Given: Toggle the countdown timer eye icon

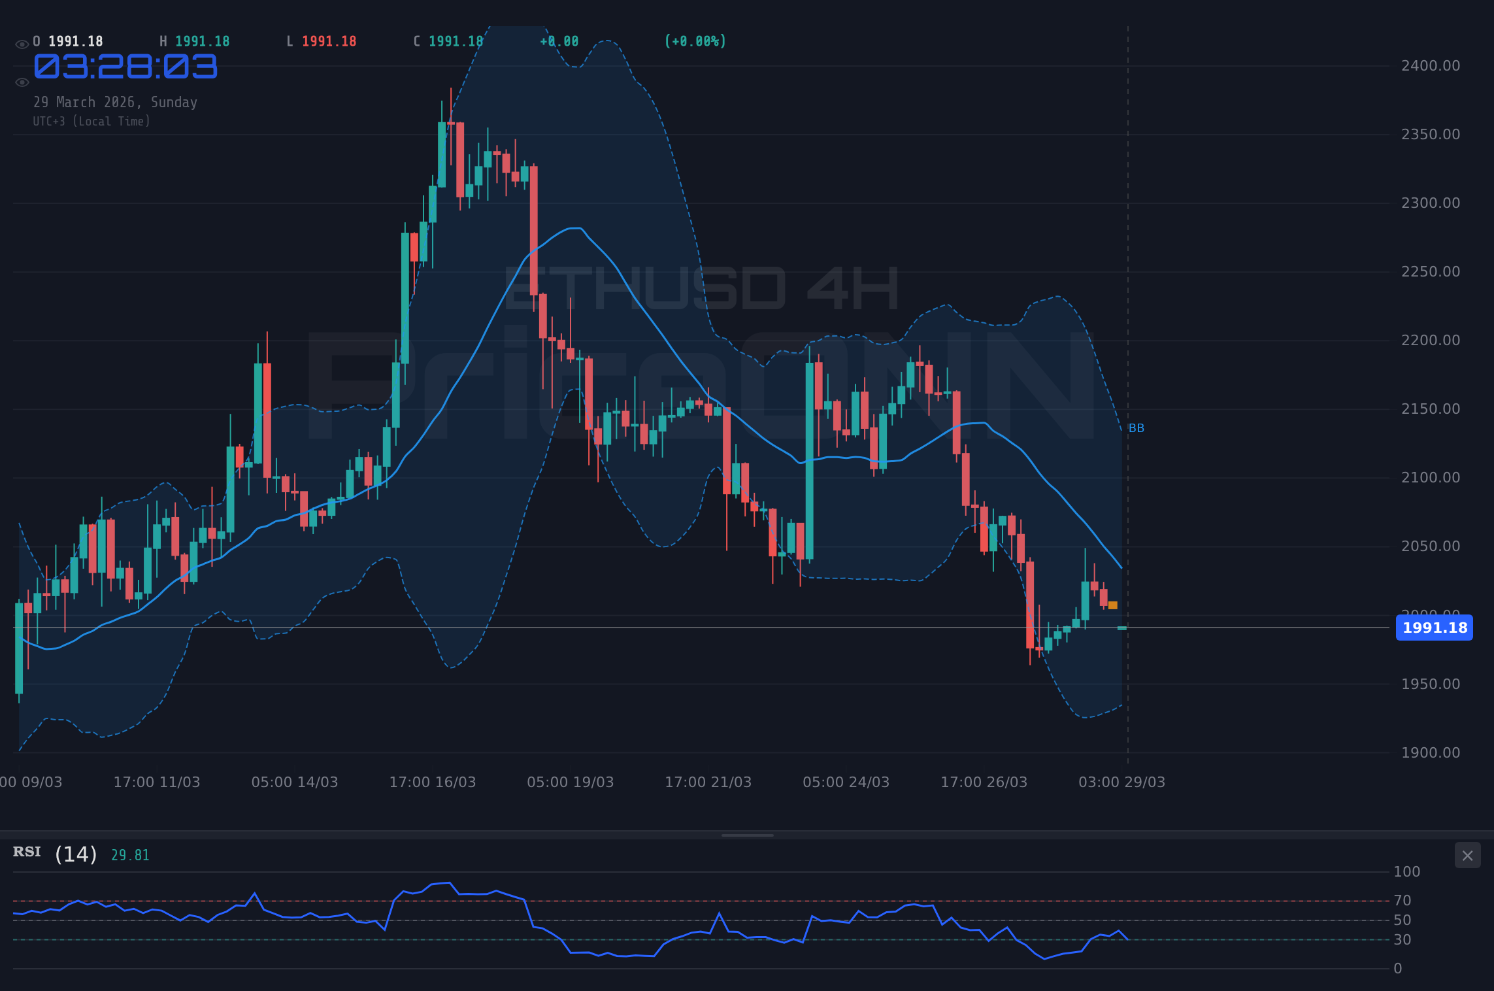Looking at the screenshot, I should (22, 82).
